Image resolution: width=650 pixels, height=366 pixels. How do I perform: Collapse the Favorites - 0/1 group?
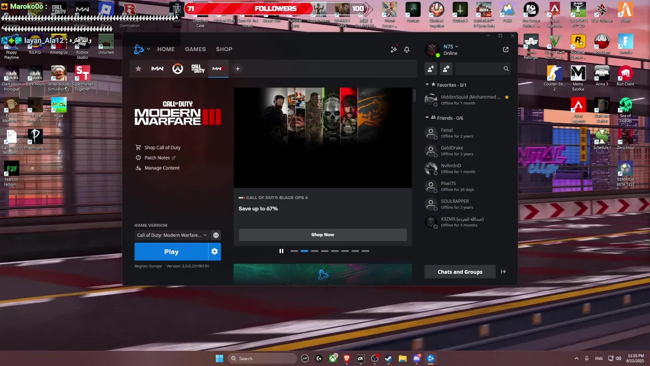coord(427,85)
